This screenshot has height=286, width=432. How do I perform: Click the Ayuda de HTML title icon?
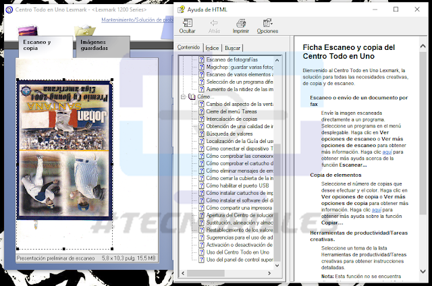coord(181,9)
